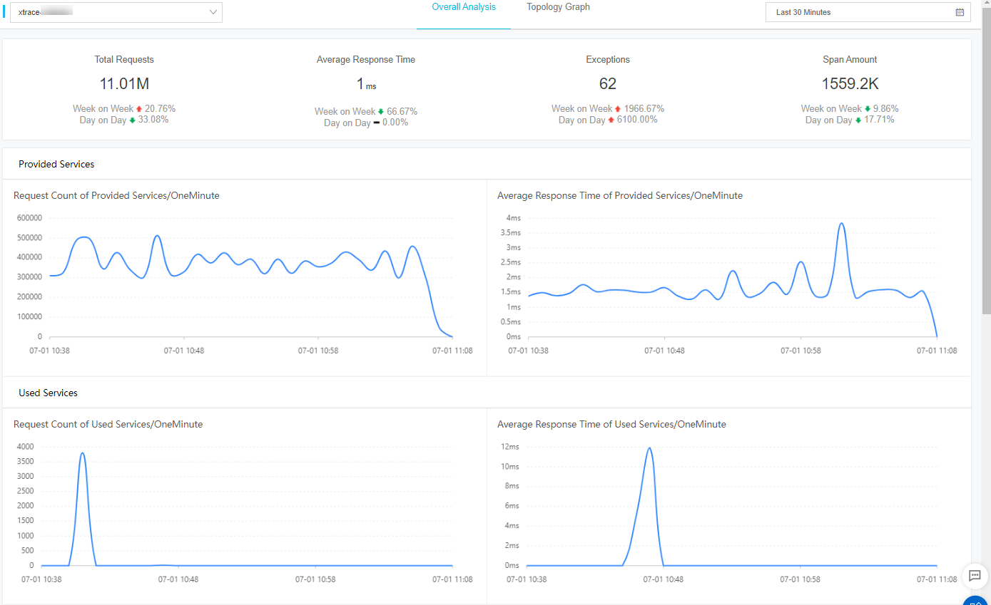991x605 pixels.
Task: Click the Total Requests Day on Day 33.08%
Action: (124, 120)
